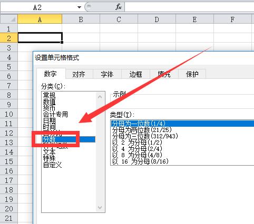The image size is (254, 224).
Task: Click column header D
Action: (157, 19)
